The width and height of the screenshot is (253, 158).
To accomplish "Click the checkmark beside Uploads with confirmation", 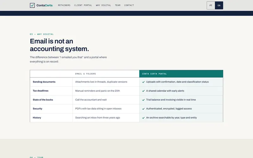I will pos(143,82).
